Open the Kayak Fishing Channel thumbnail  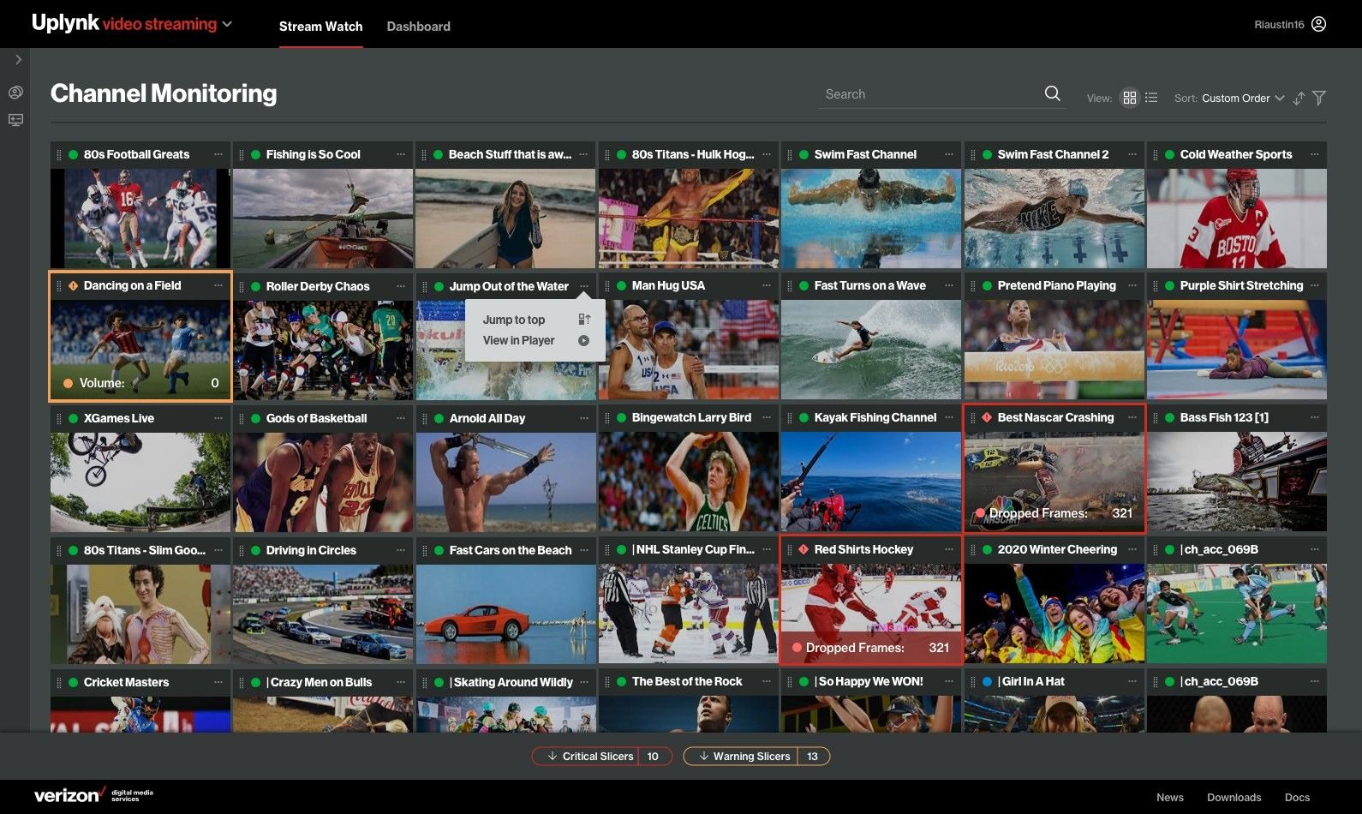click(871, 482)
